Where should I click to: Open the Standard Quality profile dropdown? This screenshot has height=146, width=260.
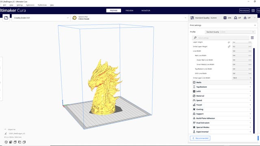[230, 32]
